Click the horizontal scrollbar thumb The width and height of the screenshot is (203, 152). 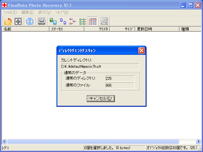pos(93,142)
